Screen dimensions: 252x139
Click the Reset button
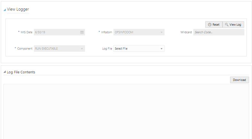coord(214,25)
